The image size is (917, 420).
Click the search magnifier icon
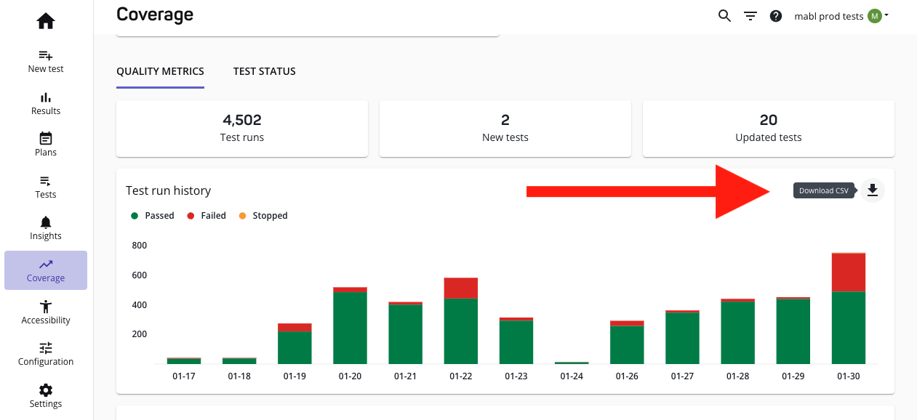point(724,16)
